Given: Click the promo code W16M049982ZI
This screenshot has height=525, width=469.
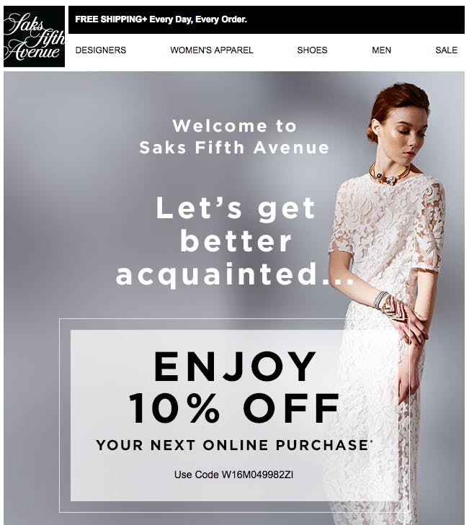Looking at the screenshot, I should tap(258, 475).
